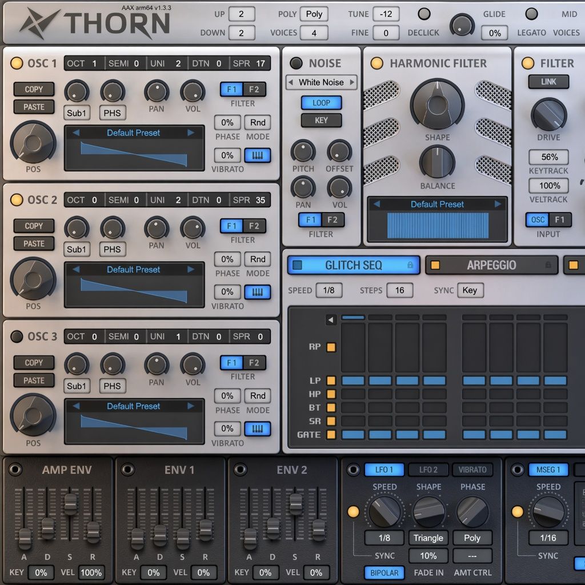Toggle Filter section power LED

(x=527, y=63)
